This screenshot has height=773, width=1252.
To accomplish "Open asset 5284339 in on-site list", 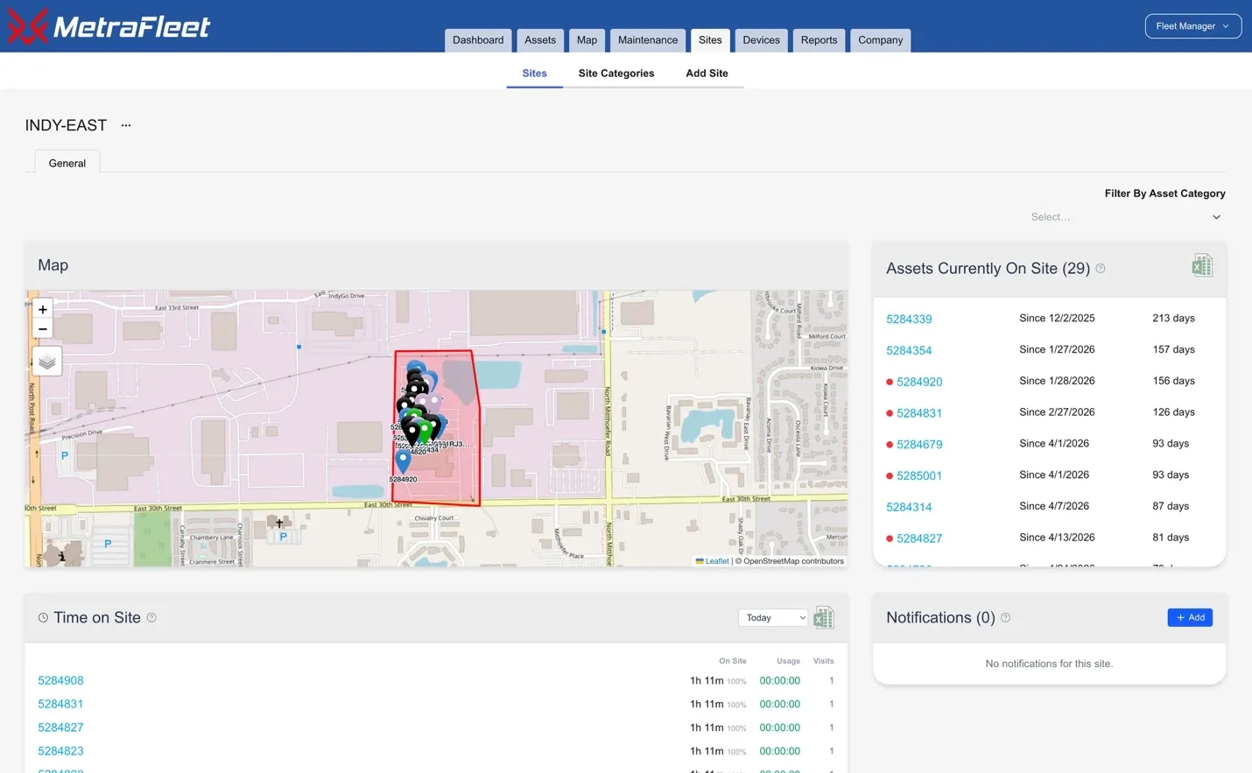I will tap(909, 320).
